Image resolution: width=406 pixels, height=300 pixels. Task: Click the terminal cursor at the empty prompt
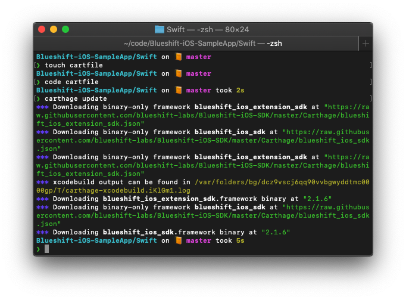click(x=46, y=249)
